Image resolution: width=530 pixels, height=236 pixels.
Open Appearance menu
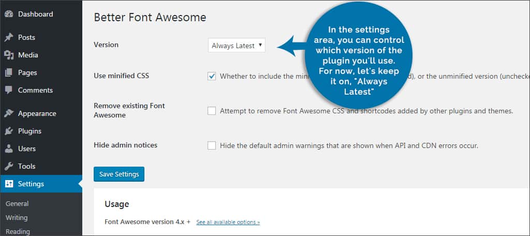coord(37,114)
